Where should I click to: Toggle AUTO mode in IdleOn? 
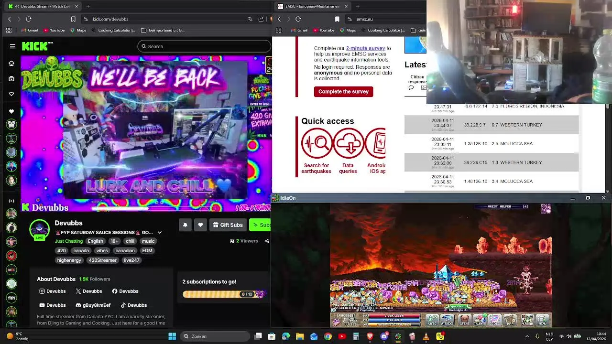tap(432, 320)
